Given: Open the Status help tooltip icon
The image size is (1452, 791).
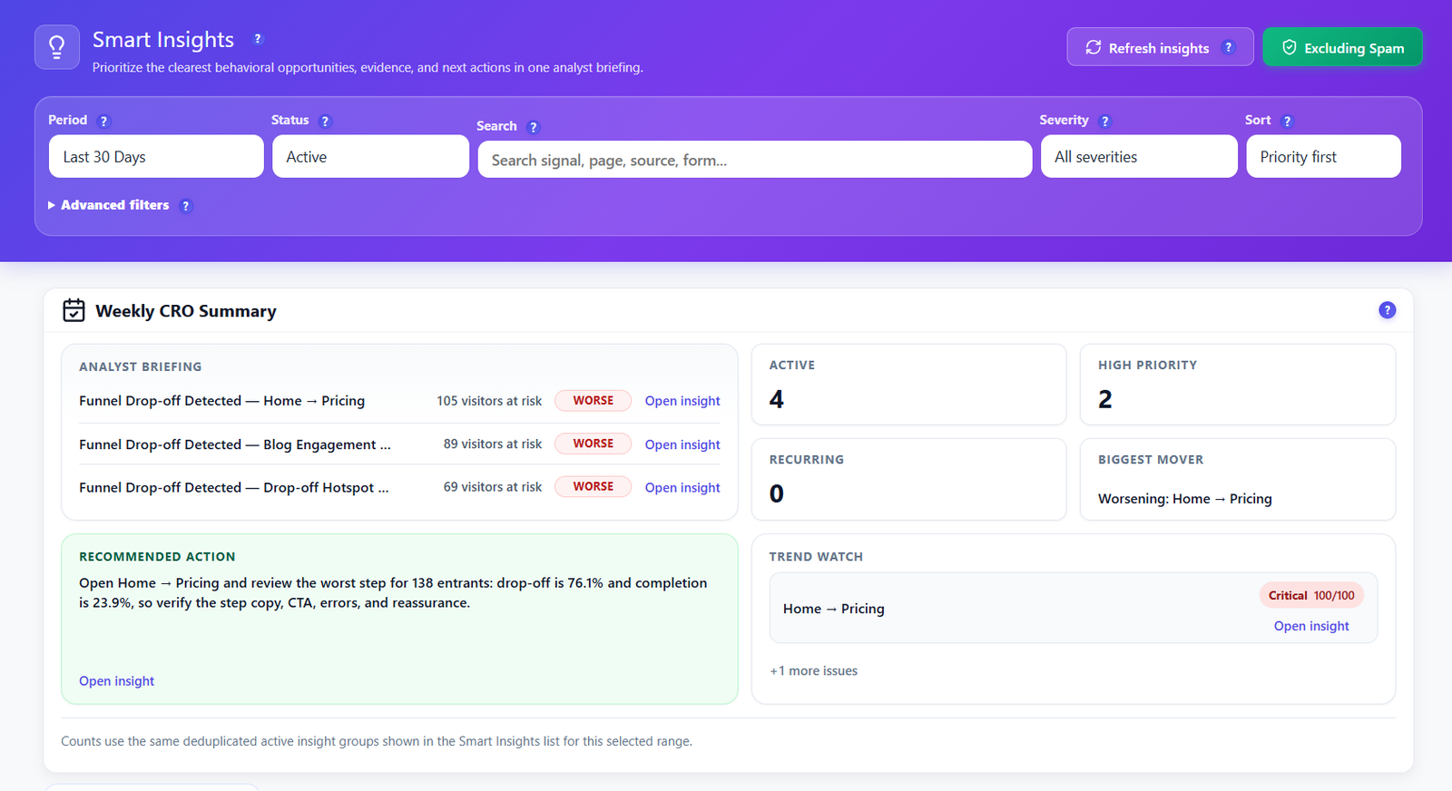Looking at the screenshot, I should click(325, 121).
